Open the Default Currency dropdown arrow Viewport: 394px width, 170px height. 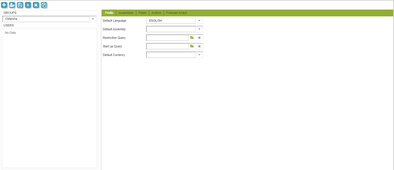point(199,55)
